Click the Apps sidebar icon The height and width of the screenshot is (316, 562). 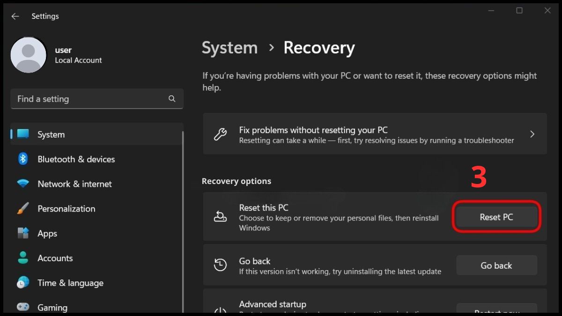pos(23,233)
